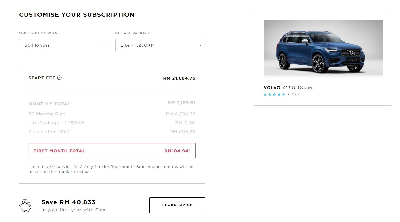Select the Volvo XC90 T8 2020 title
The height and width of the screenshot is (222, 400).
tap(288, 88)
